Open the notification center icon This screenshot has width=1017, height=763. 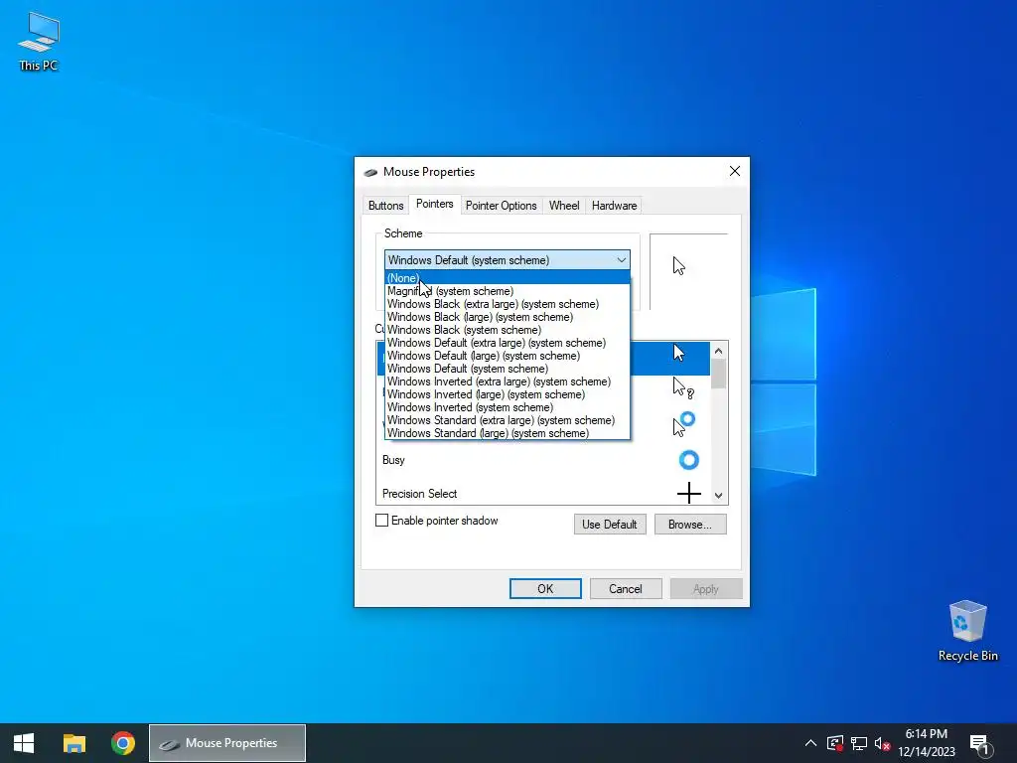(x=980, y=743)
